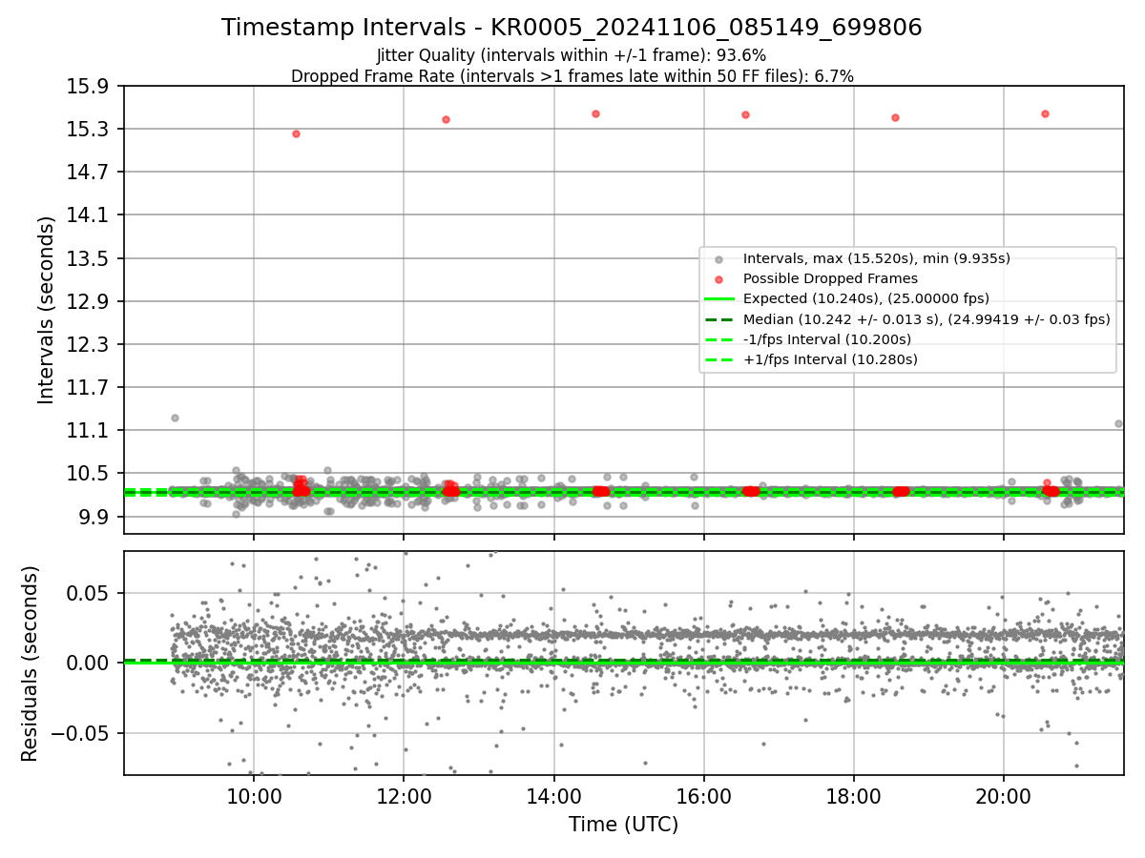Click the "16:00" x-axis tick label
Screen dimensions: 1145x858
pos(703,795)
